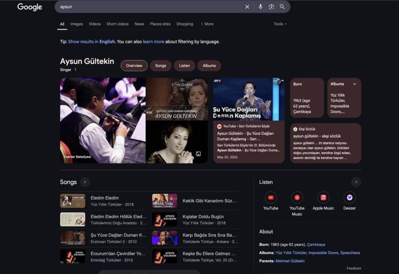Open the song Eledim Eledim from 2018
Image resolution: width=399 pixels, height=274 pixels.
click(103, 201)
